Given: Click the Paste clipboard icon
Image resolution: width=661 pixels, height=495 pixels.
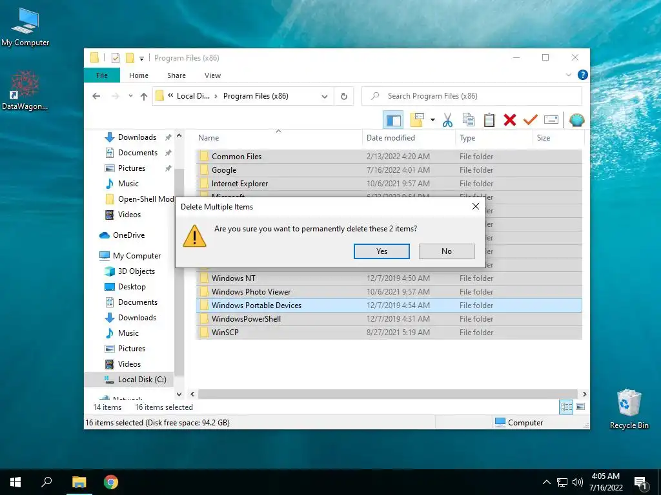Looking at the screenshot, I should click(489, 120).
